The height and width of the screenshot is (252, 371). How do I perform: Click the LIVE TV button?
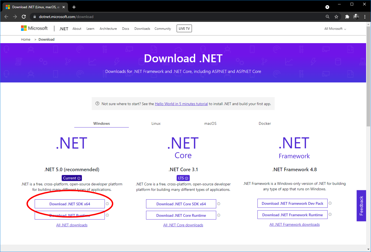[184, 28]
